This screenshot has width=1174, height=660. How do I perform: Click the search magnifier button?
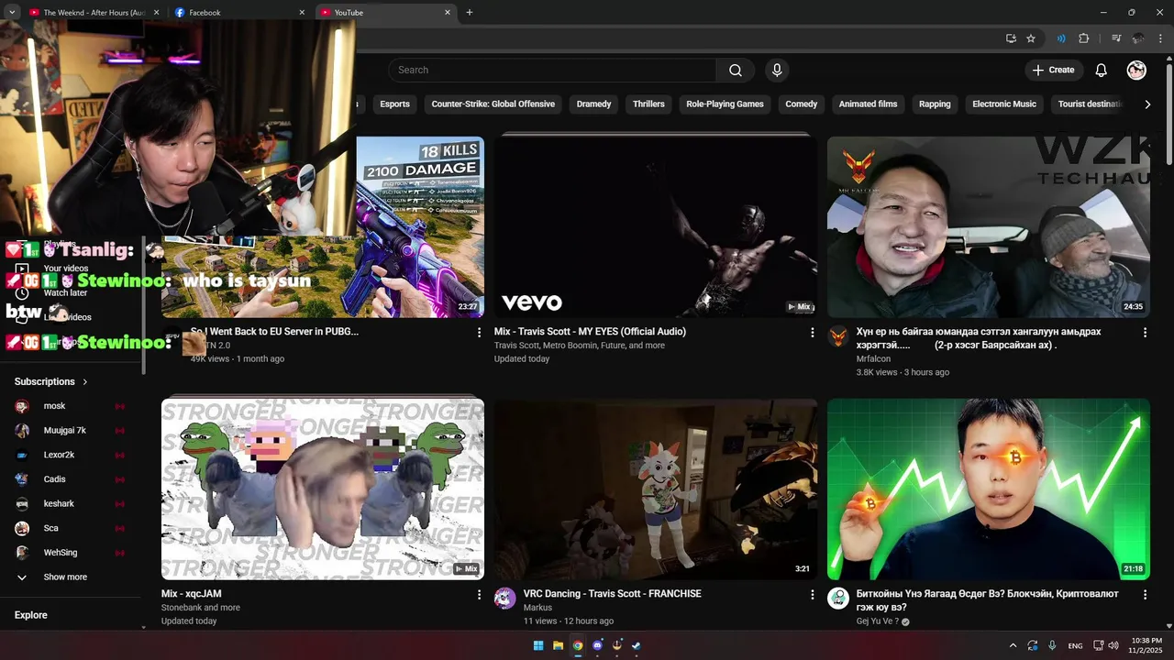click(736, 71)
